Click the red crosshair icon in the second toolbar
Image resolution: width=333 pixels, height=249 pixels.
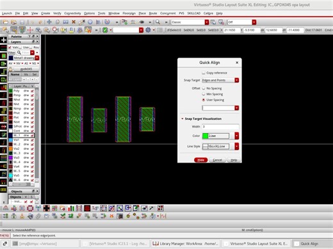(30, 30)
